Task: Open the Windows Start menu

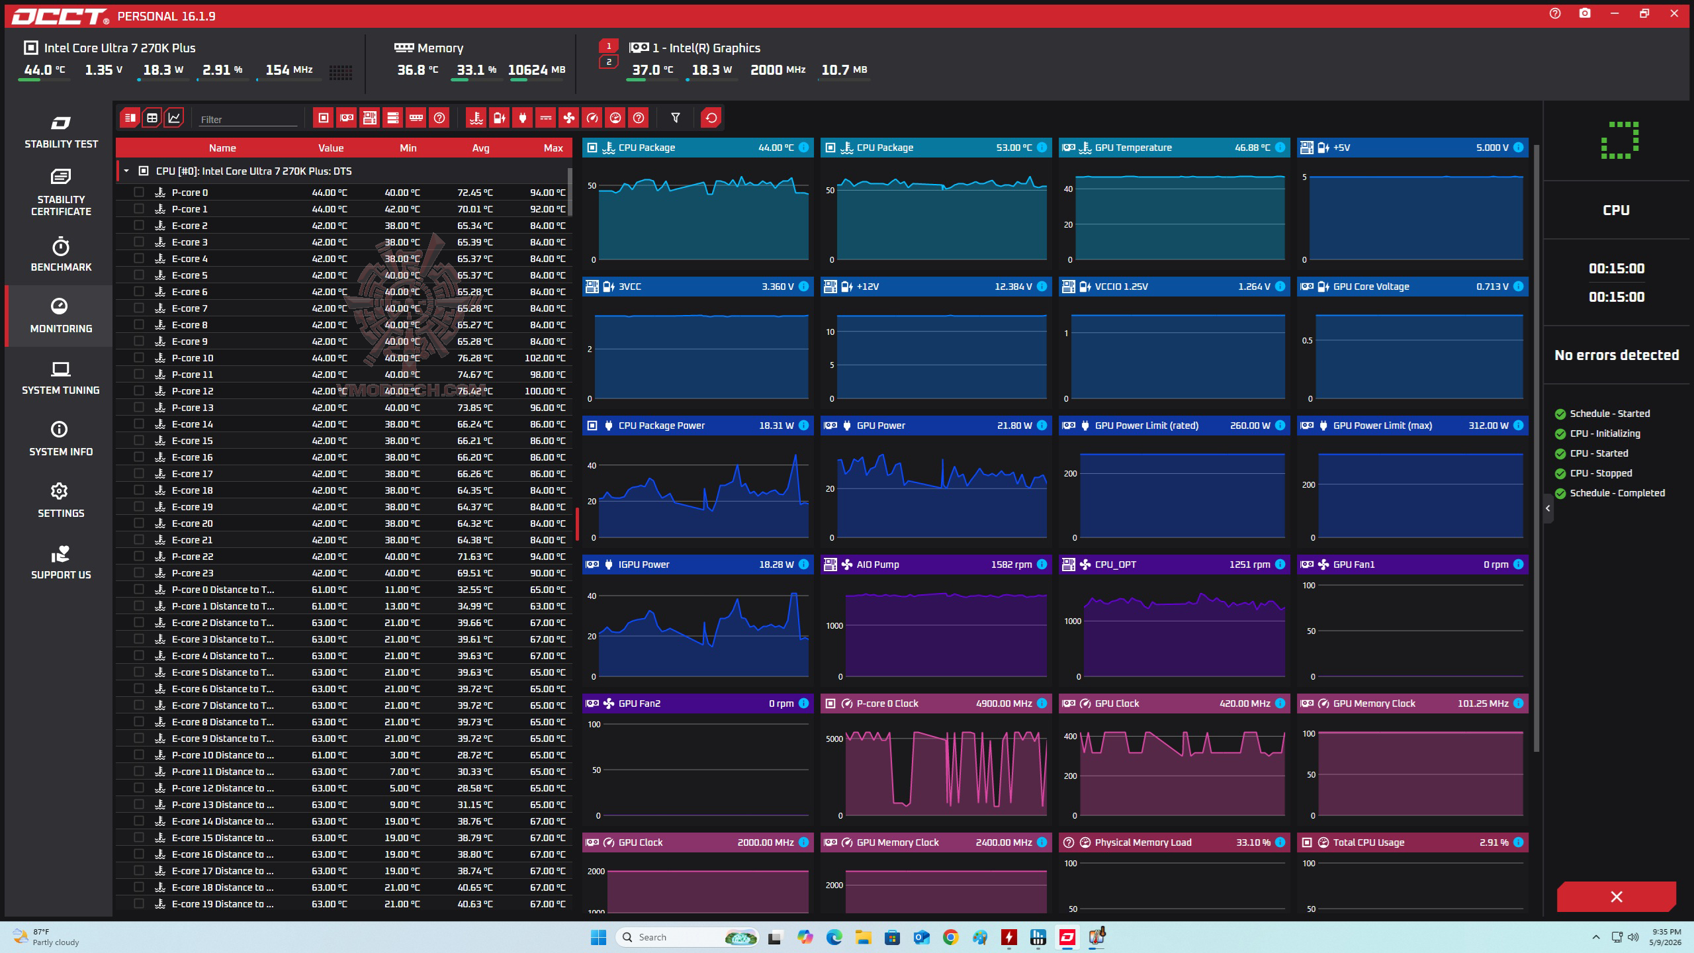Action: point(599,937)
